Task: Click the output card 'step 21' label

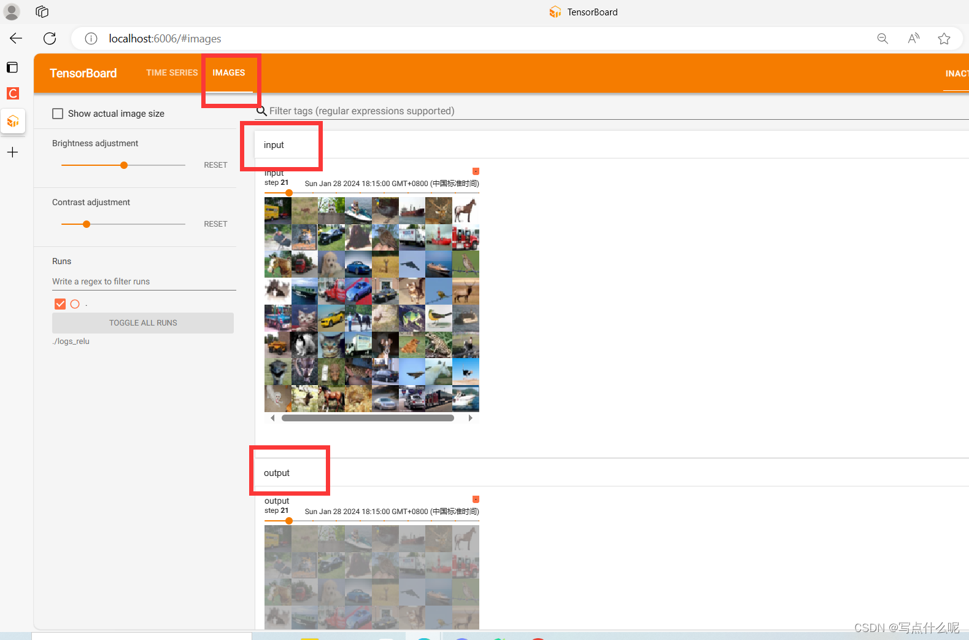Action: click(x=276, y=511)
